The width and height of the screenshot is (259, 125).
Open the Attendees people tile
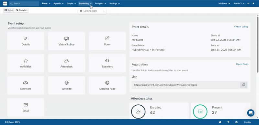pos(66,63)
